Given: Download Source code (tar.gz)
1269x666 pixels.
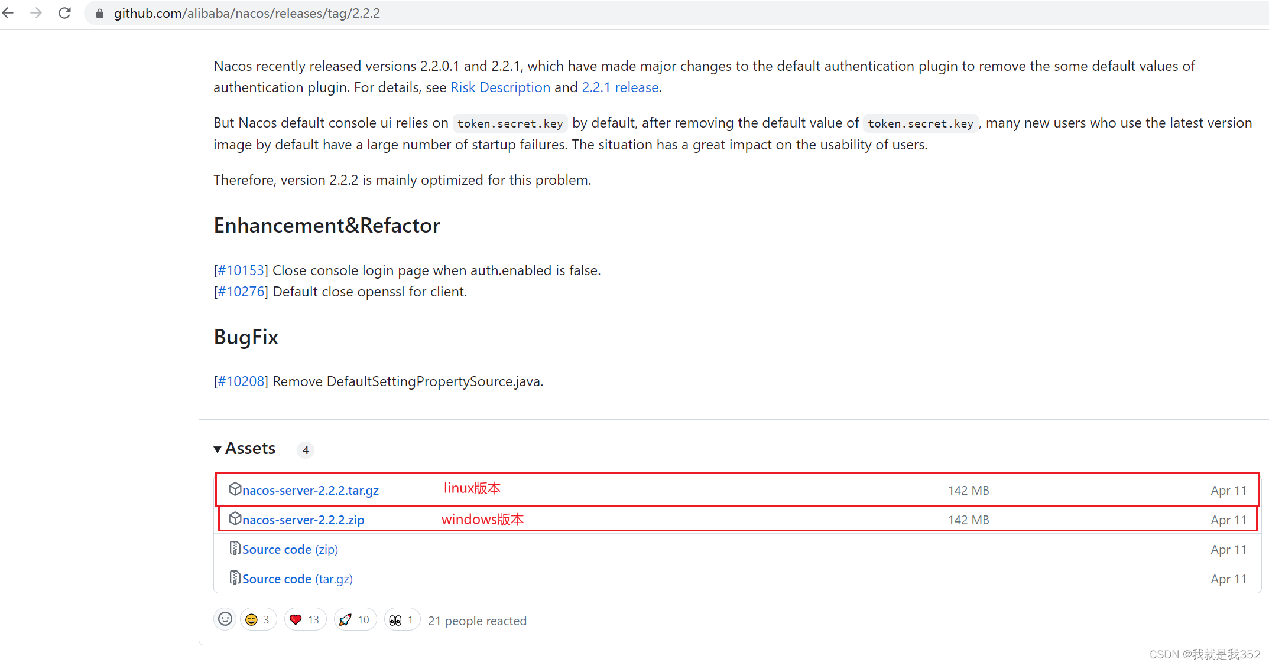Looking at the screenshot, I should (x=297, y=579).
